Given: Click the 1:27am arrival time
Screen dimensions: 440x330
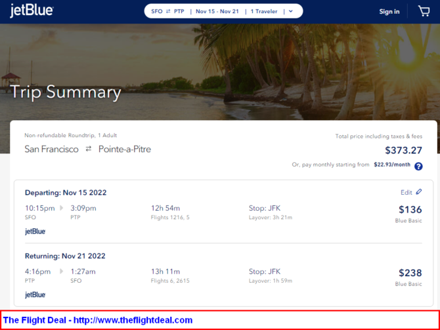Looking at the screenshot, I should pos(83,272).
